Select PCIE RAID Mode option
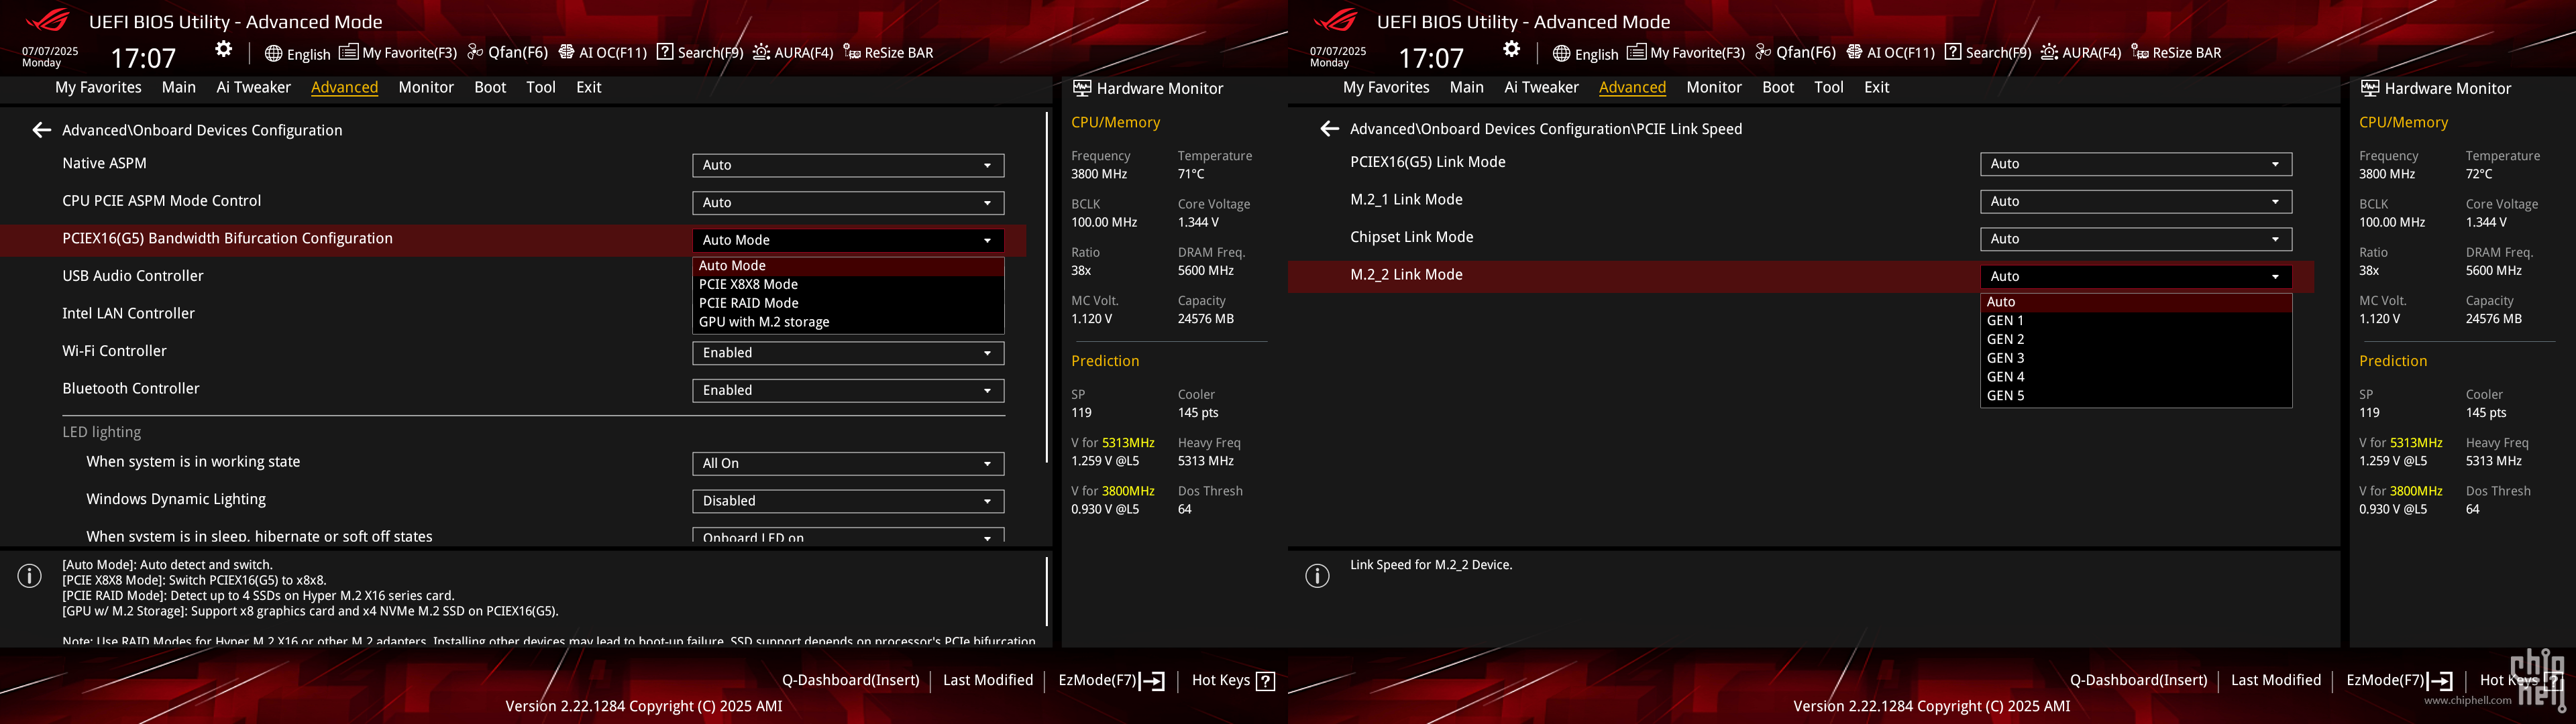The image size is (2576, 724). 848,303
